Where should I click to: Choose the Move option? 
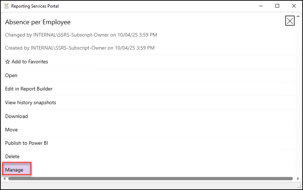[11, 130]
